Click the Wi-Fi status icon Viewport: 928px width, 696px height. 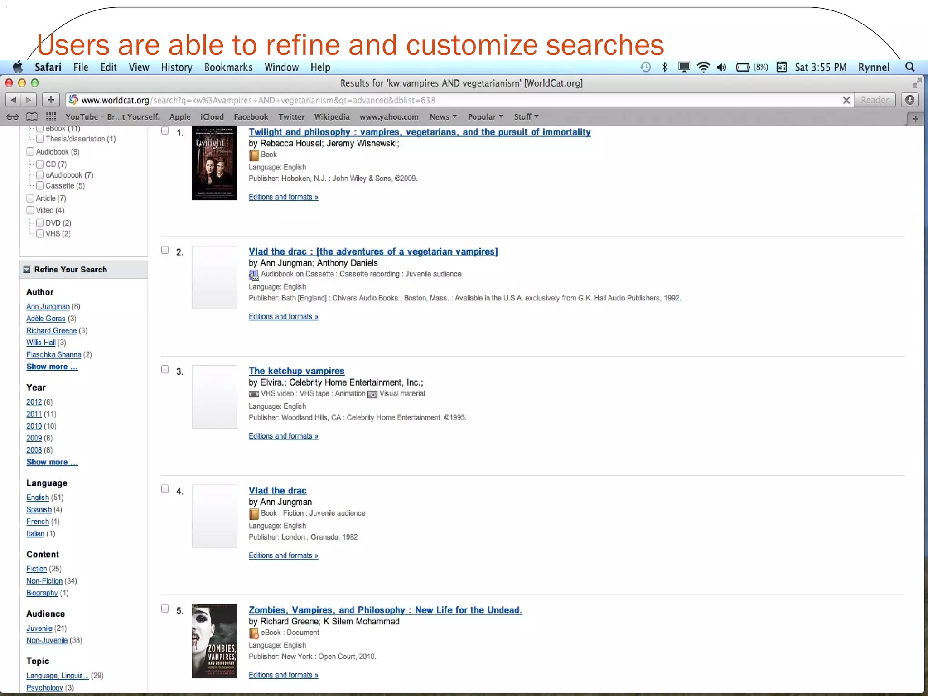pos(703,67)
